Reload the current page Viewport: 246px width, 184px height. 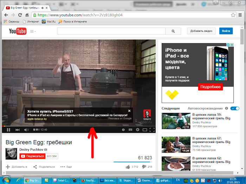tap(20, 15)
